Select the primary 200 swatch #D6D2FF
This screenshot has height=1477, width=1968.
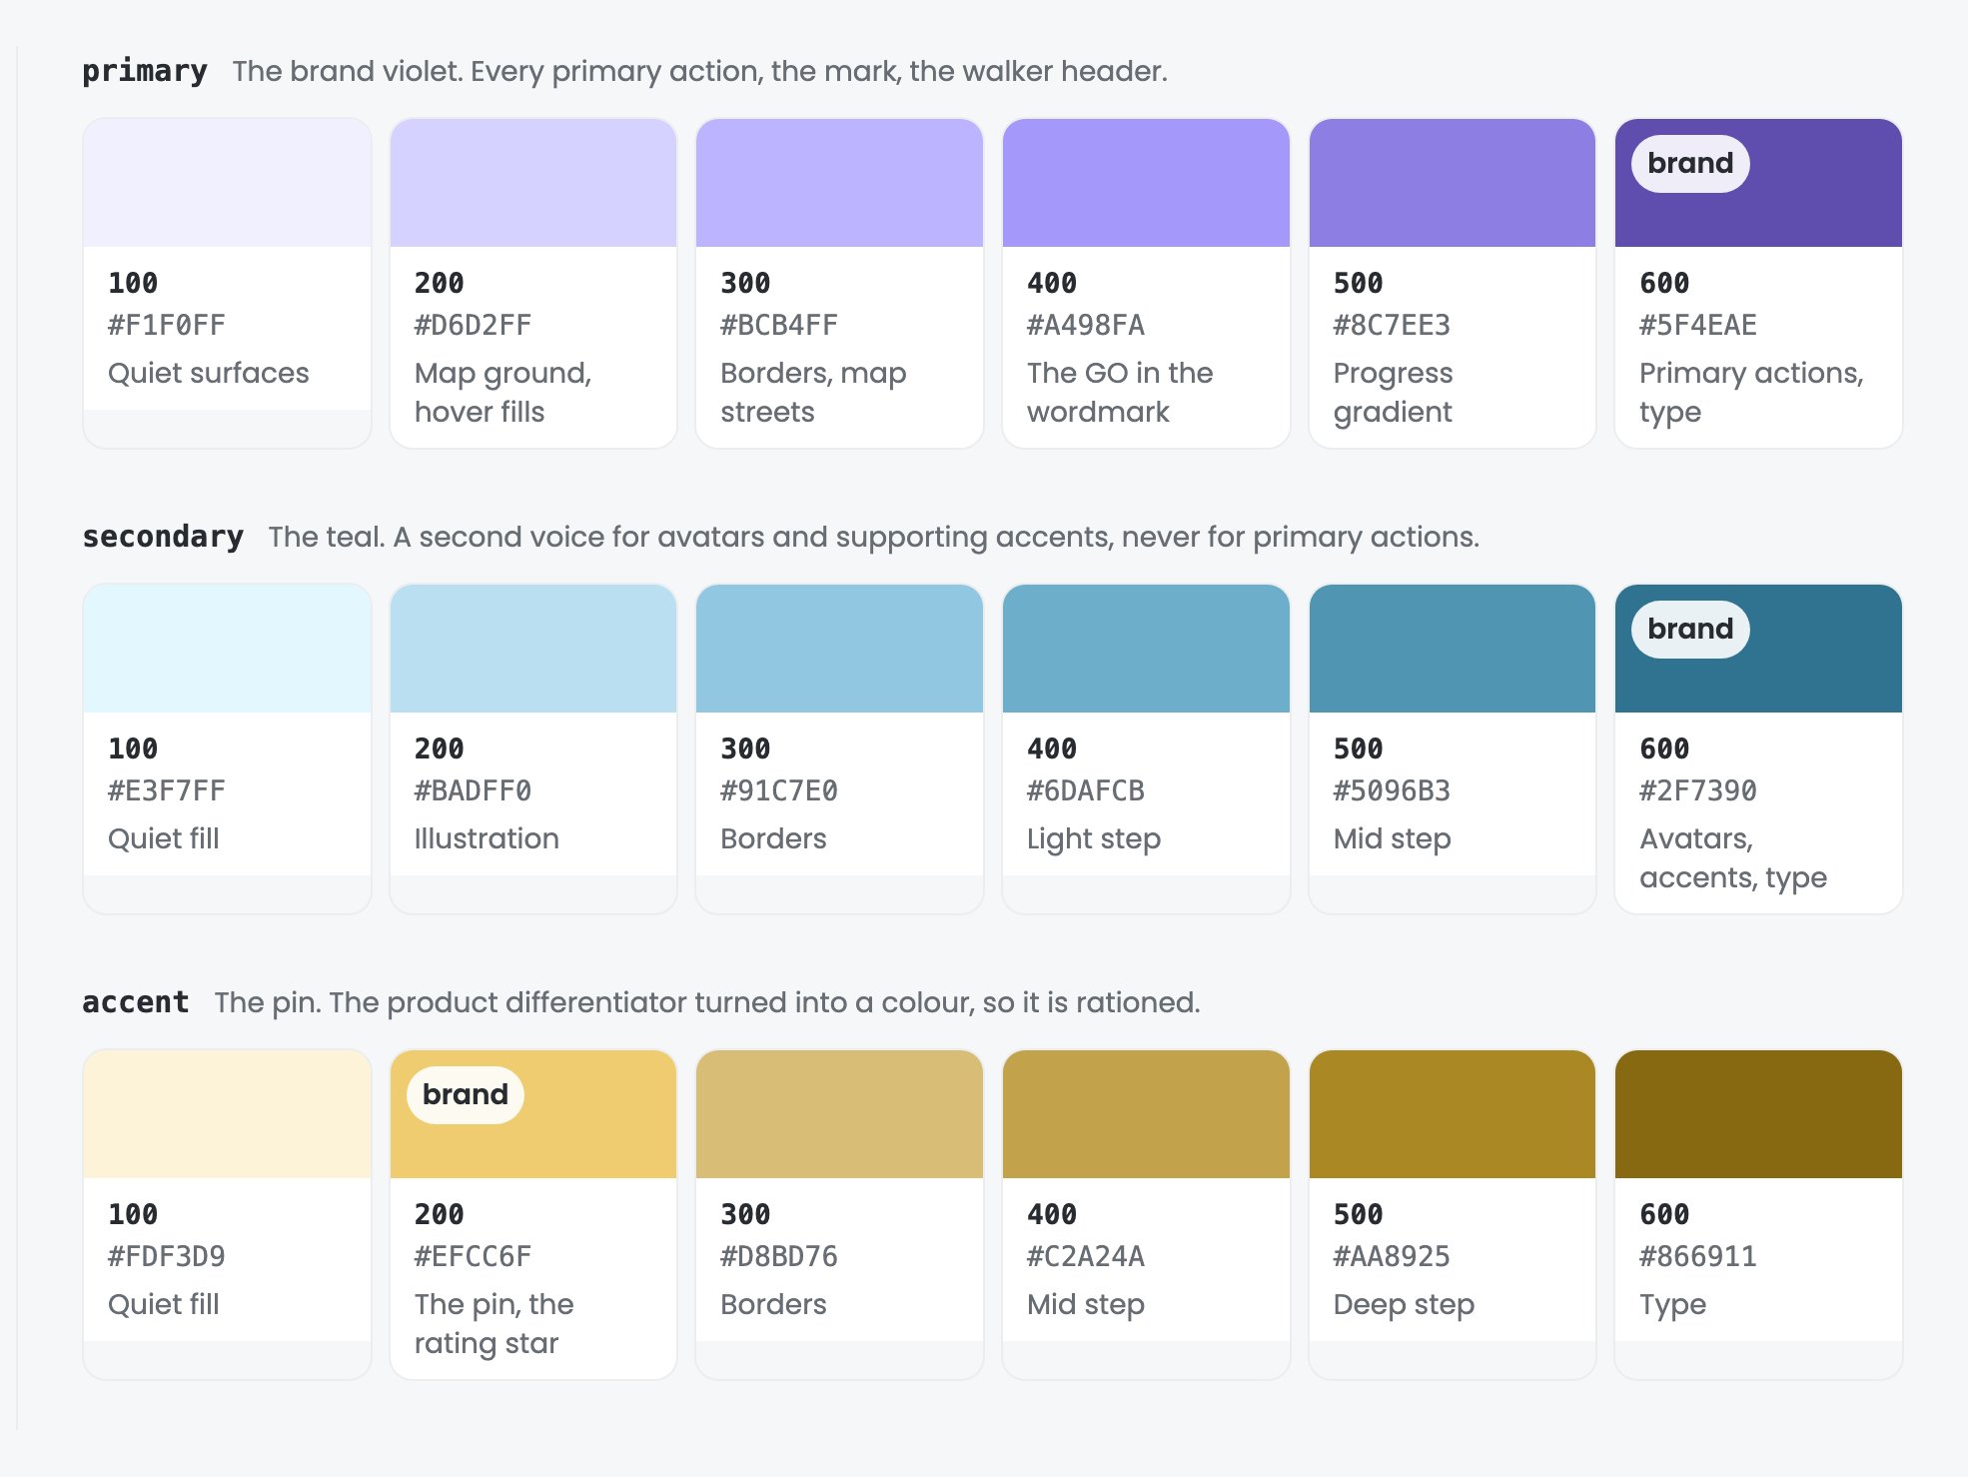(533, 183)
